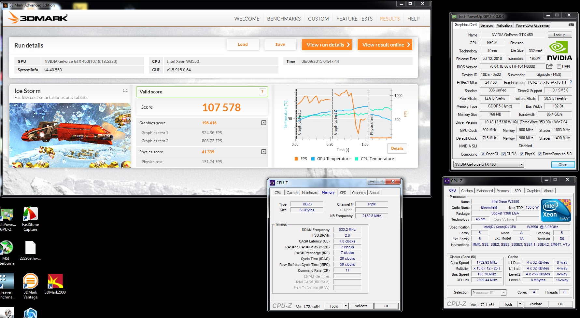Viewport: 580px width, 318px height.
Task: Toggle the DirectCompute 5.0 checkbox in GPU-Z
Action: coord(540,154)
